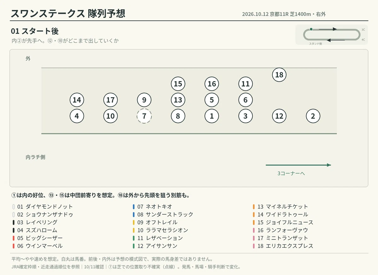This screenshot has width=378, height=275.
Task: Select horse circle 8 in the diagram
Action: pos(178,116)
